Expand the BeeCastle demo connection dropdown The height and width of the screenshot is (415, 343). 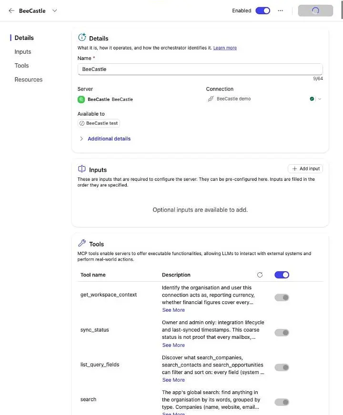point(320,99)
